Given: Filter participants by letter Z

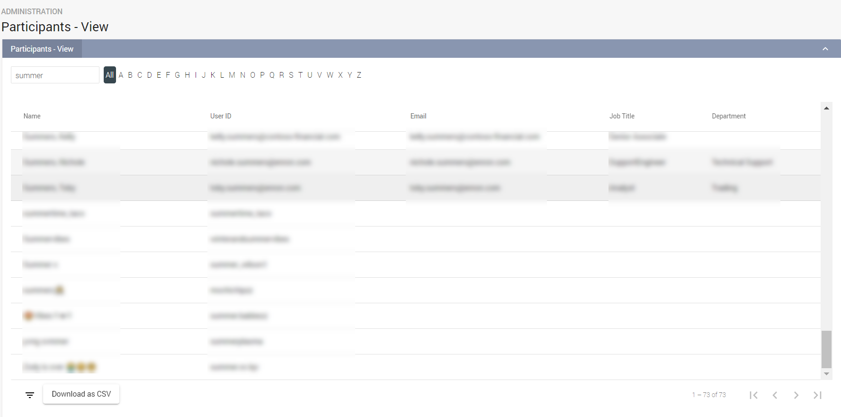Looking at the screenshot, I should (x=359, y=75).
